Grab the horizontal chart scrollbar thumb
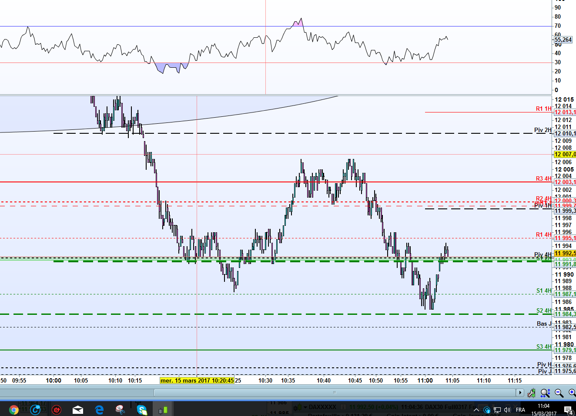576x416 pixels. (334, 393)
